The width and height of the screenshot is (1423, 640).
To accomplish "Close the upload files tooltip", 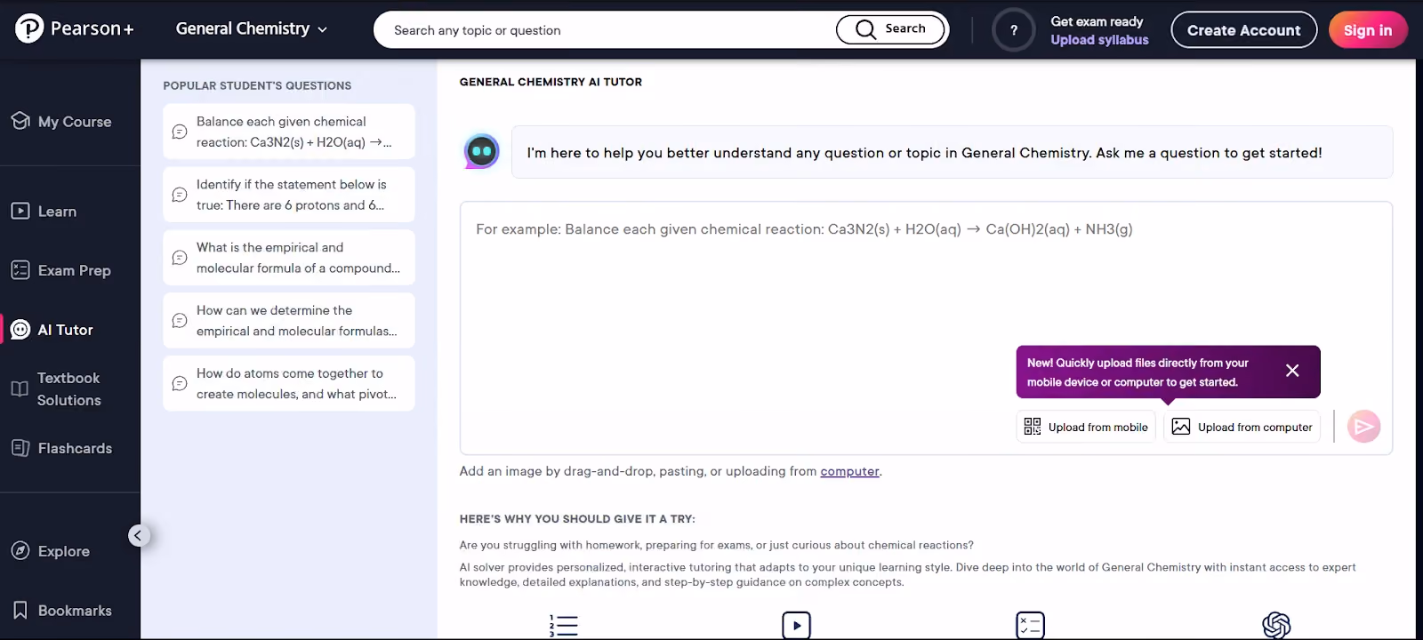I will 1292,371.
